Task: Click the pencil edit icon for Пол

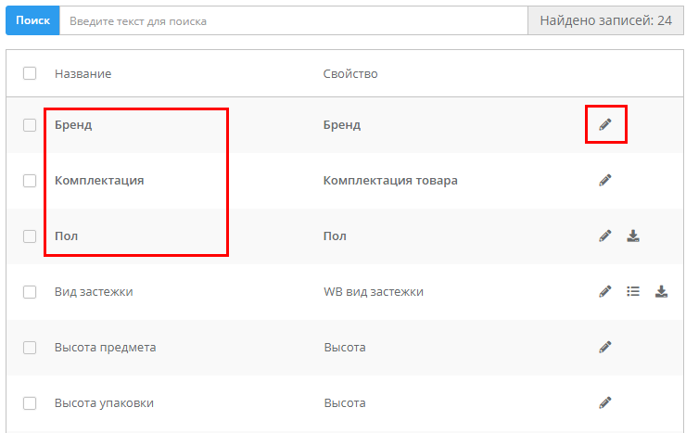Action: 605,236
